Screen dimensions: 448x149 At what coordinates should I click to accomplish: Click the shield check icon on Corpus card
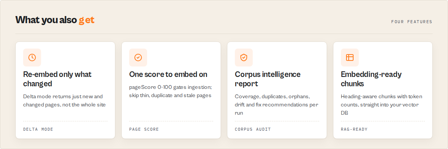coord(244,58)
